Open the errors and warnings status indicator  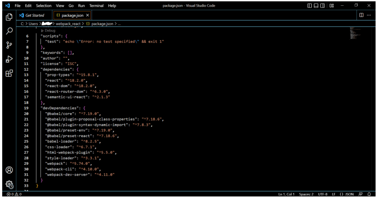coord(14,194)
